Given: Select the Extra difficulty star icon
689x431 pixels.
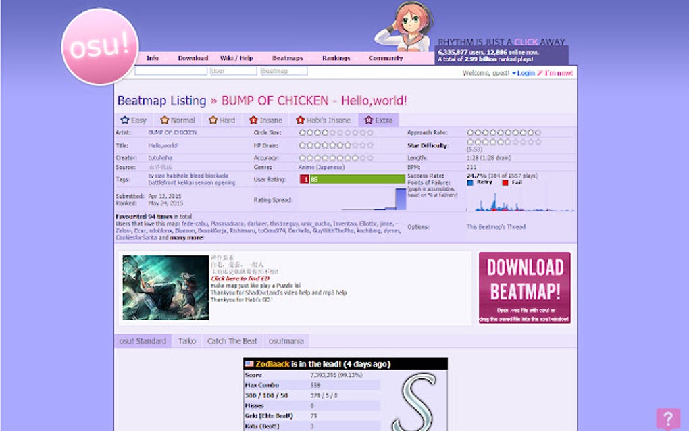Looking at the screenshot, I should pos(368,120).
